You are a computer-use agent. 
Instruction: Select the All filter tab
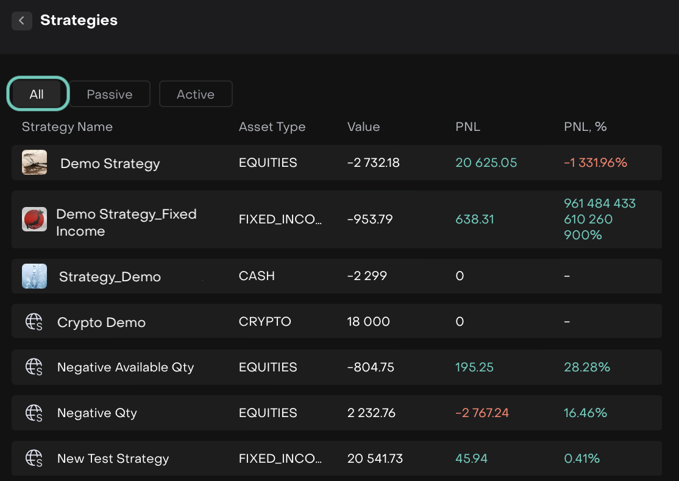pos(37,94)
